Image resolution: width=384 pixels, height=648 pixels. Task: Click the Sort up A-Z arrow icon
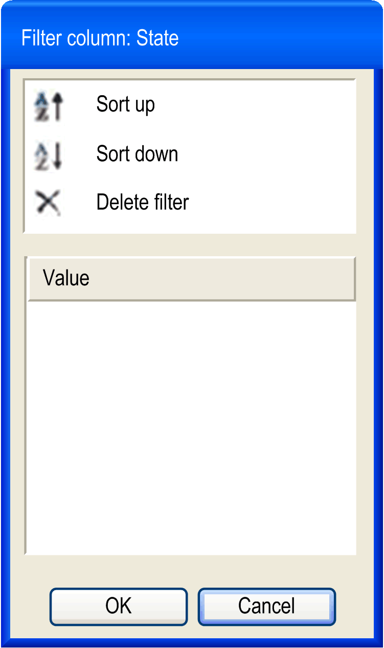point(48,106)
